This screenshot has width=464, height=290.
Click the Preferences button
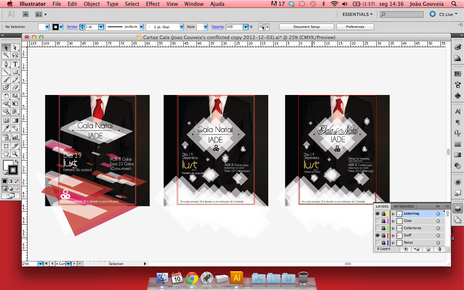point(355,27)
